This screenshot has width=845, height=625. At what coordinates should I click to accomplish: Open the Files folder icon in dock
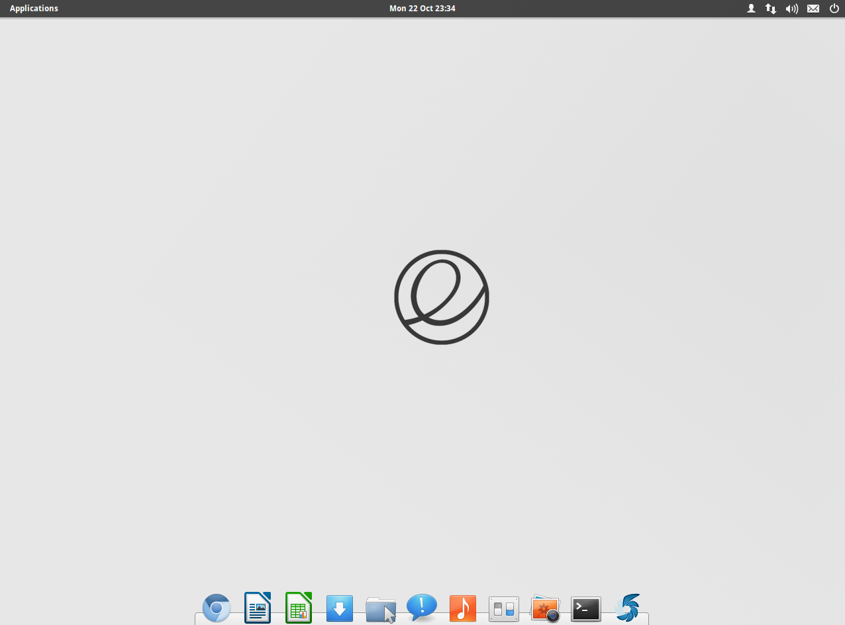(x=381, y=608)
